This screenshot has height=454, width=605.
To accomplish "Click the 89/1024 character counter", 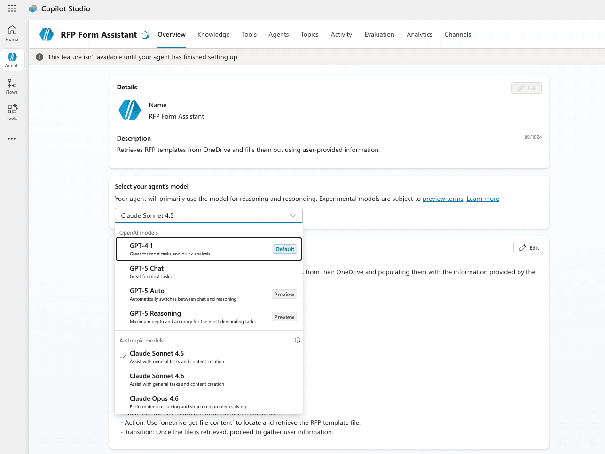I will [x=533, y=137].
